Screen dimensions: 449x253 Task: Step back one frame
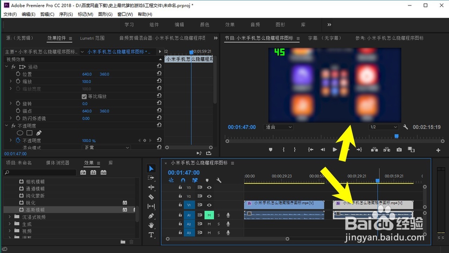323,150
